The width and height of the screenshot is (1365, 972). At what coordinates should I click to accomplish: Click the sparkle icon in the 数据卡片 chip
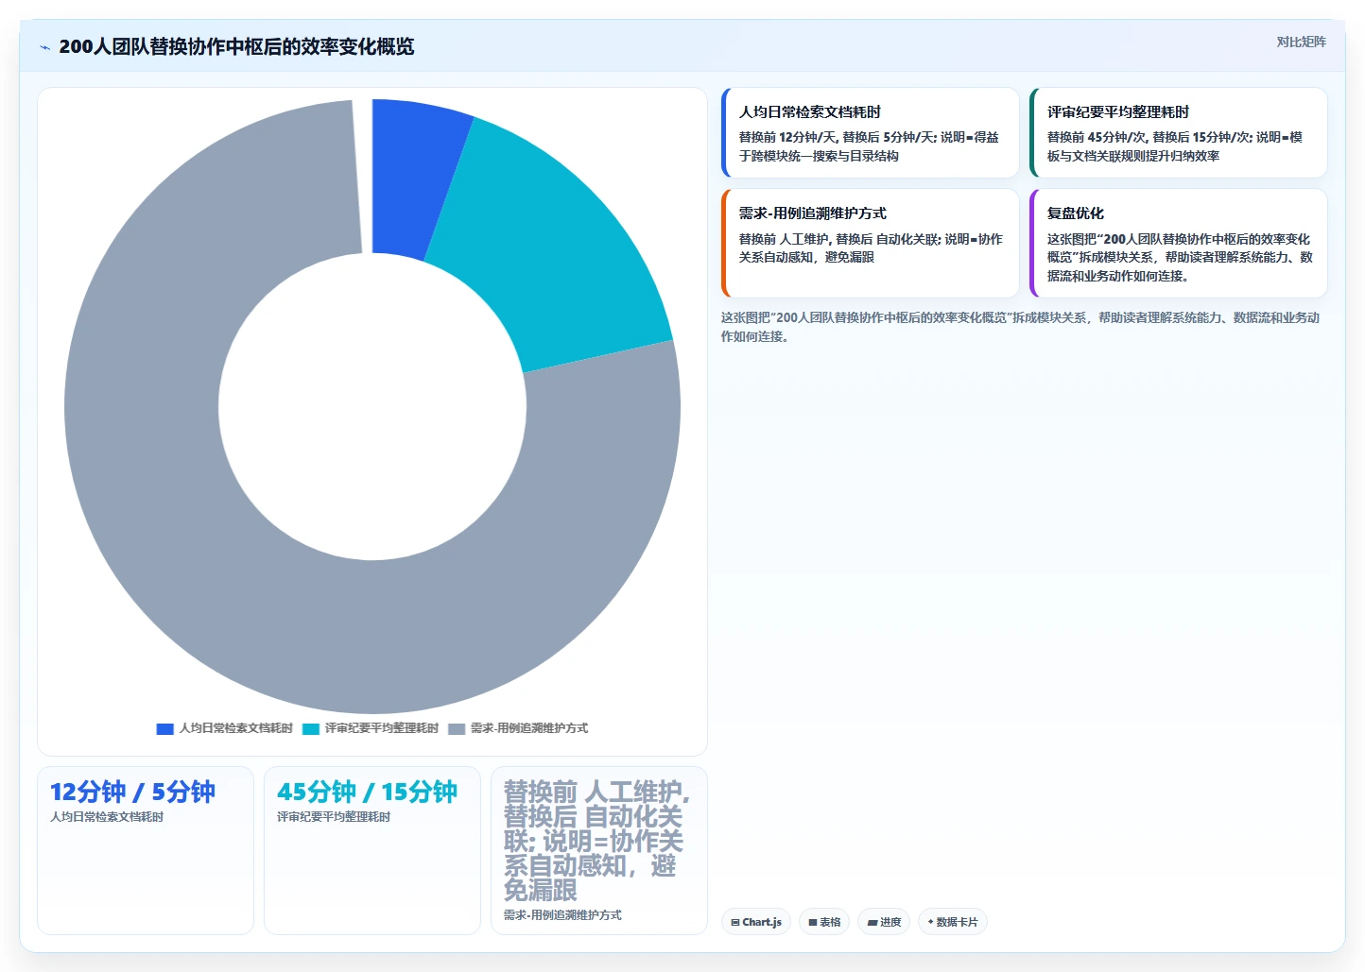[930, 922]
